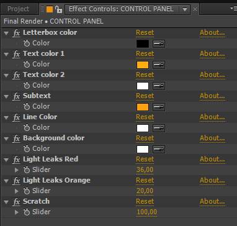
Task: Collapse the Scratch effect group
Action: tap(6, 202)
